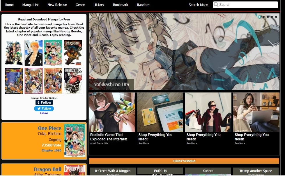The height and width of the screenshot is (176, 285).
Task: Click See More under the shopping bags ad
Action: pyautogui.click(x=192, y=143)
